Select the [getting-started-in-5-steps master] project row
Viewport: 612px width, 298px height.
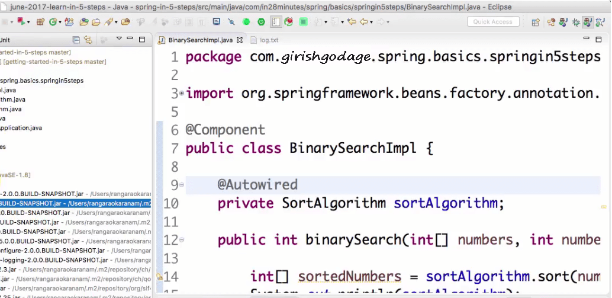coord(53,62)
